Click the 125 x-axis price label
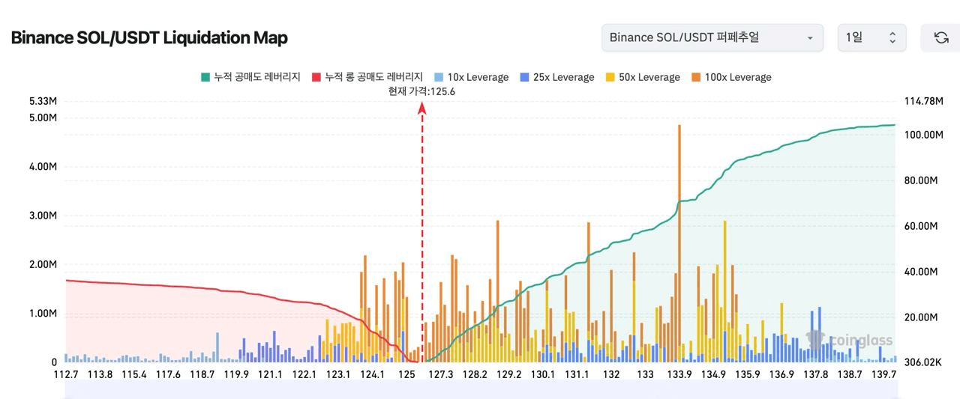Screen dimensions: 960x399 pos(406,374)
